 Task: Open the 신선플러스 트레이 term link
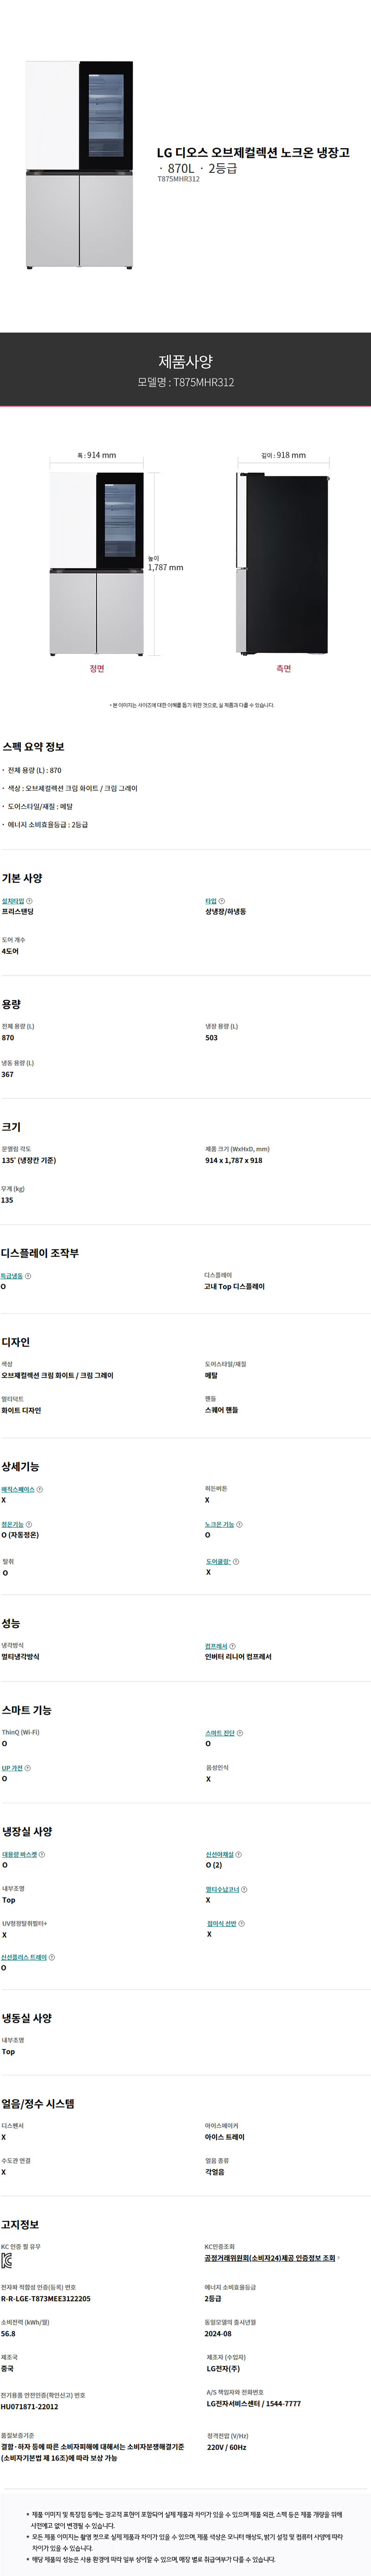pos(24,1957)
